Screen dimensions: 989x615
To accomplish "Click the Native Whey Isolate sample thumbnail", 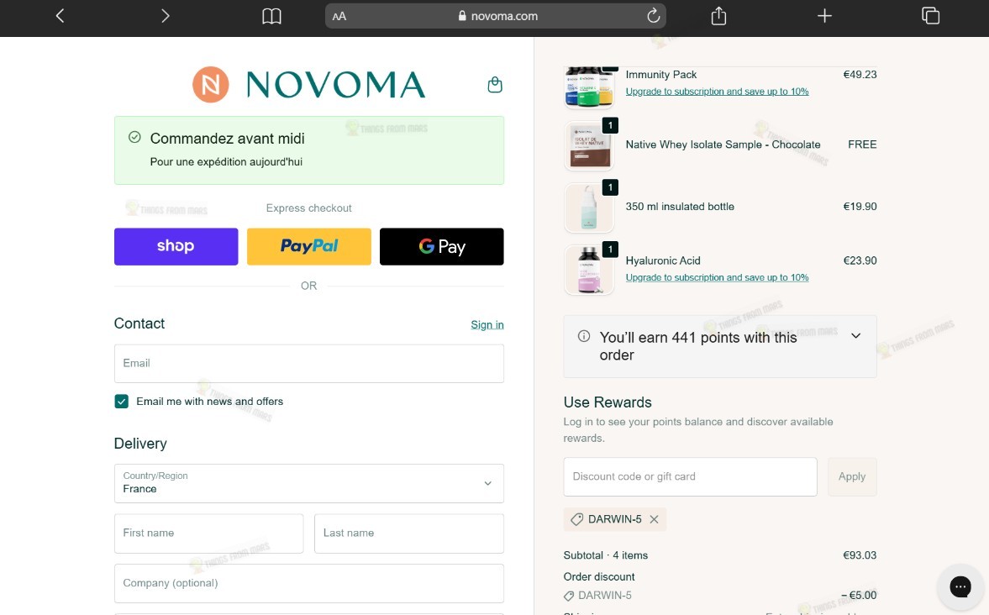I will [x=589, y=145].
